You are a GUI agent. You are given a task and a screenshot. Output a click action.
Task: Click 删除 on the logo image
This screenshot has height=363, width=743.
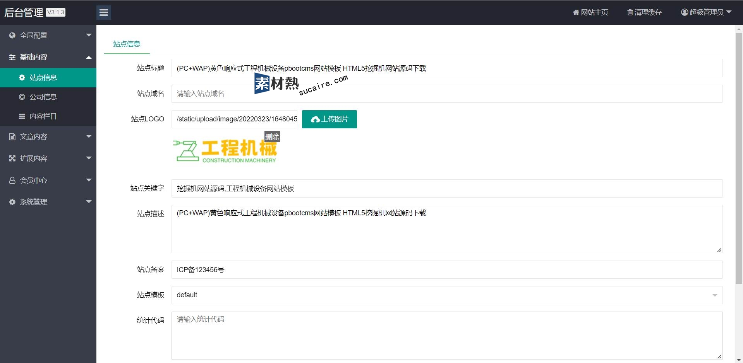point(272,137)
